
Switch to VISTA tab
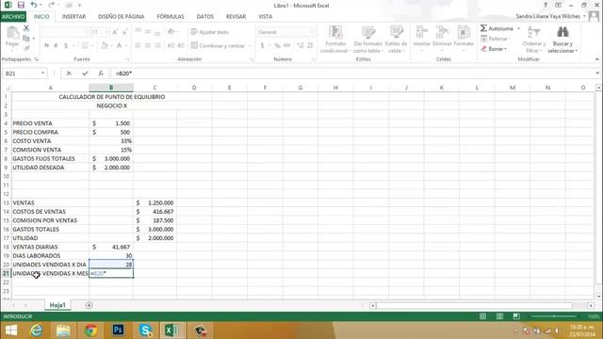click(x=266, y=17)
